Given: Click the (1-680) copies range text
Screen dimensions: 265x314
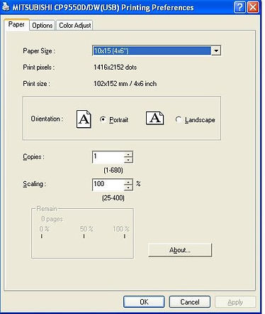Looking at the screenshot, I should point(113,170).
